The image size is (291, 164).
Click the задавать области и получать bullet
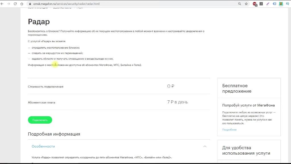click(x=72, y=59)
